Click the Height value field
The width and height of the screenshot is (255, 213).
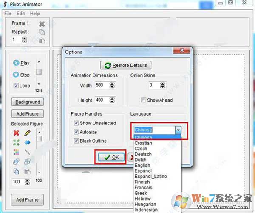(x=102, y=100)
